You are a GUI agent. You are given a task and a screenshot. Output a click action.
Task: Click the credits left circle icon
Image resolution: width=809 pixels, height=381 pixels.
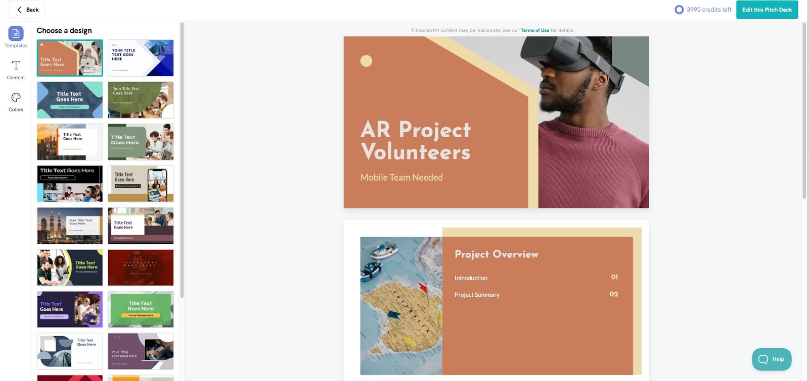coord(679,10)
